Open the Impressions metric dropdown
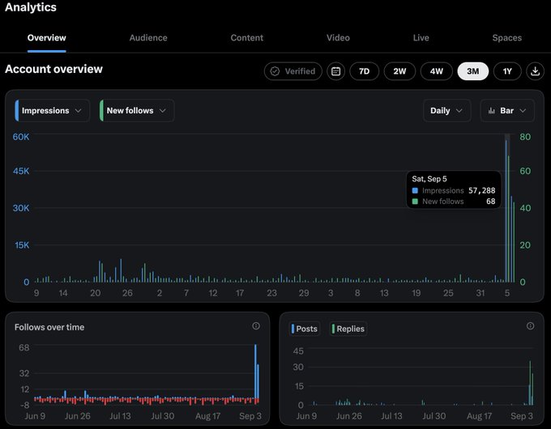 [x=52, y=111]
